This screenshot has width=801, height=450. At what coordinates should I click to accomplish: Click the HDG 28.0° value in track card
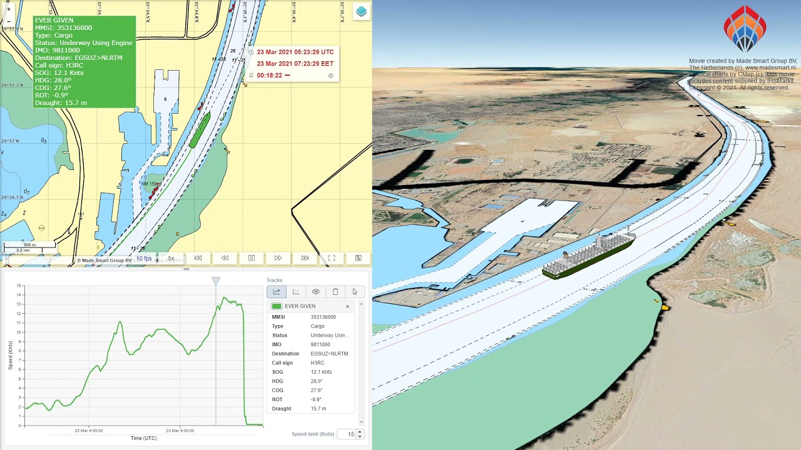click(316, 381)
